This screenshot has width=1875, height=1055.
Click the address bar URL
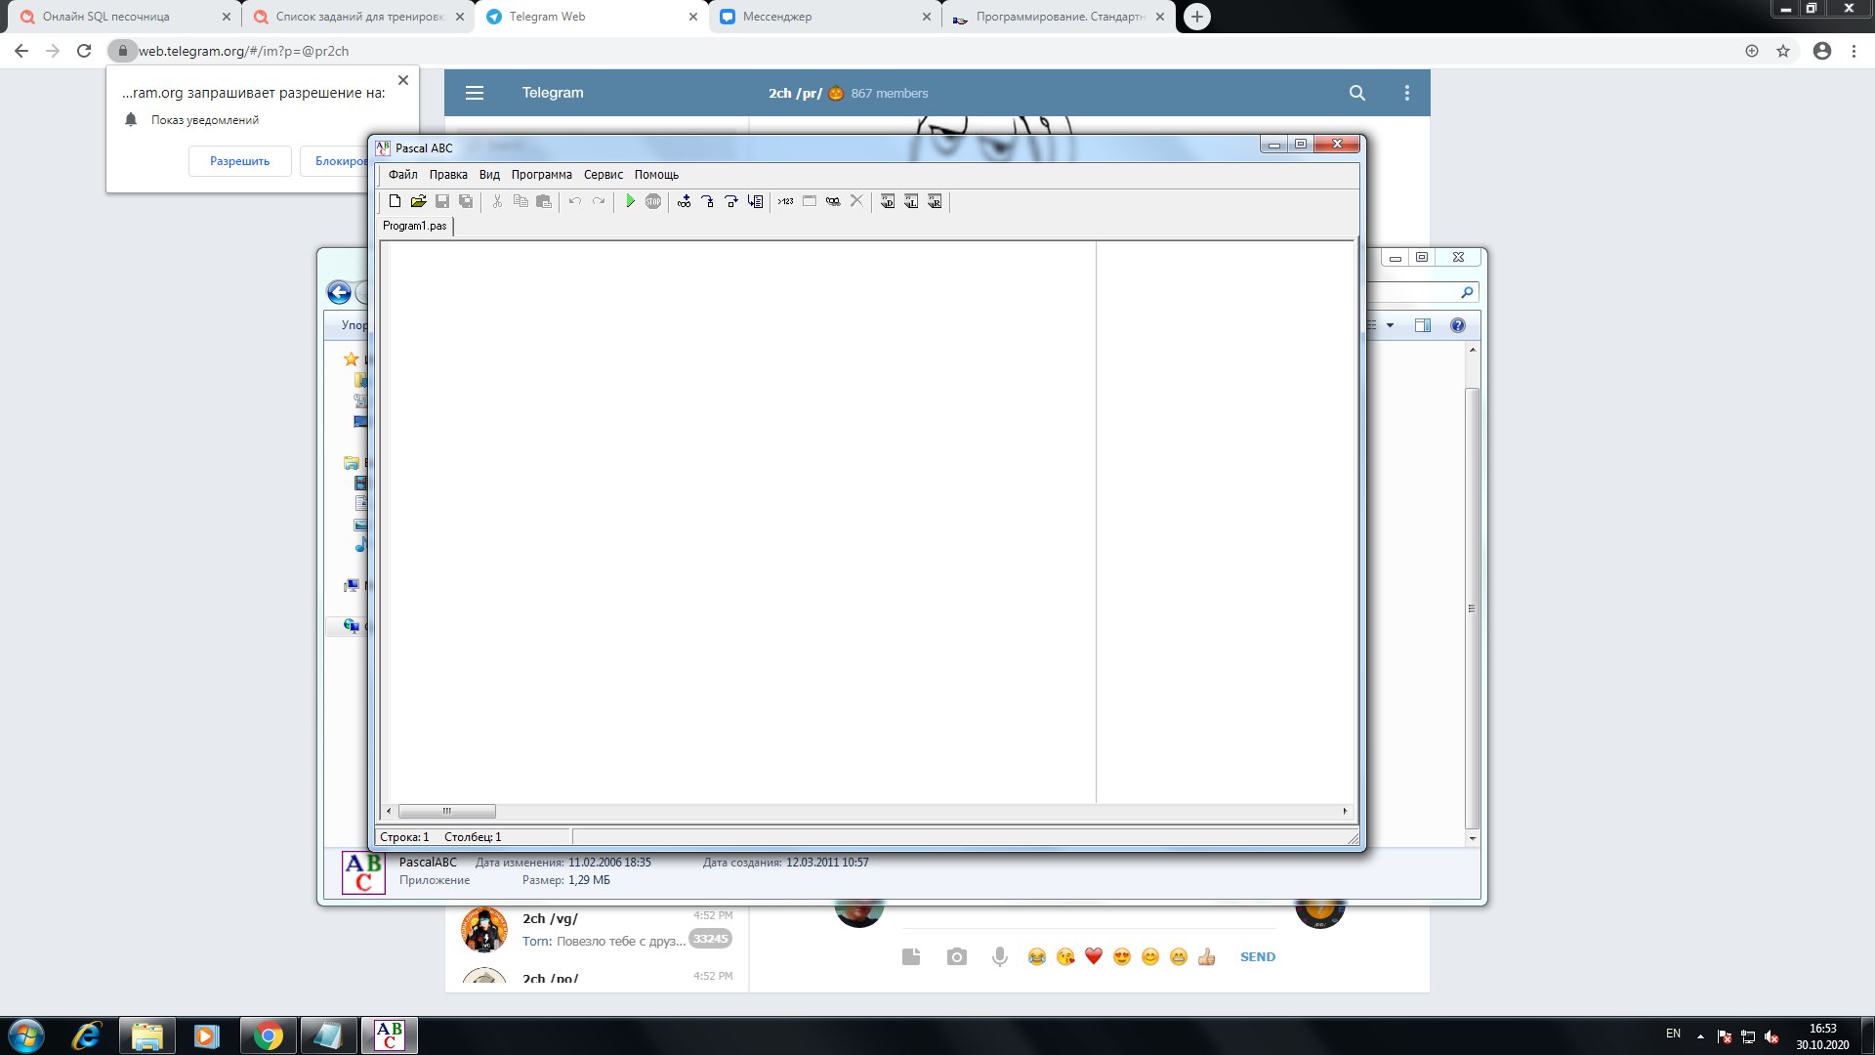(x=243, y=51)
